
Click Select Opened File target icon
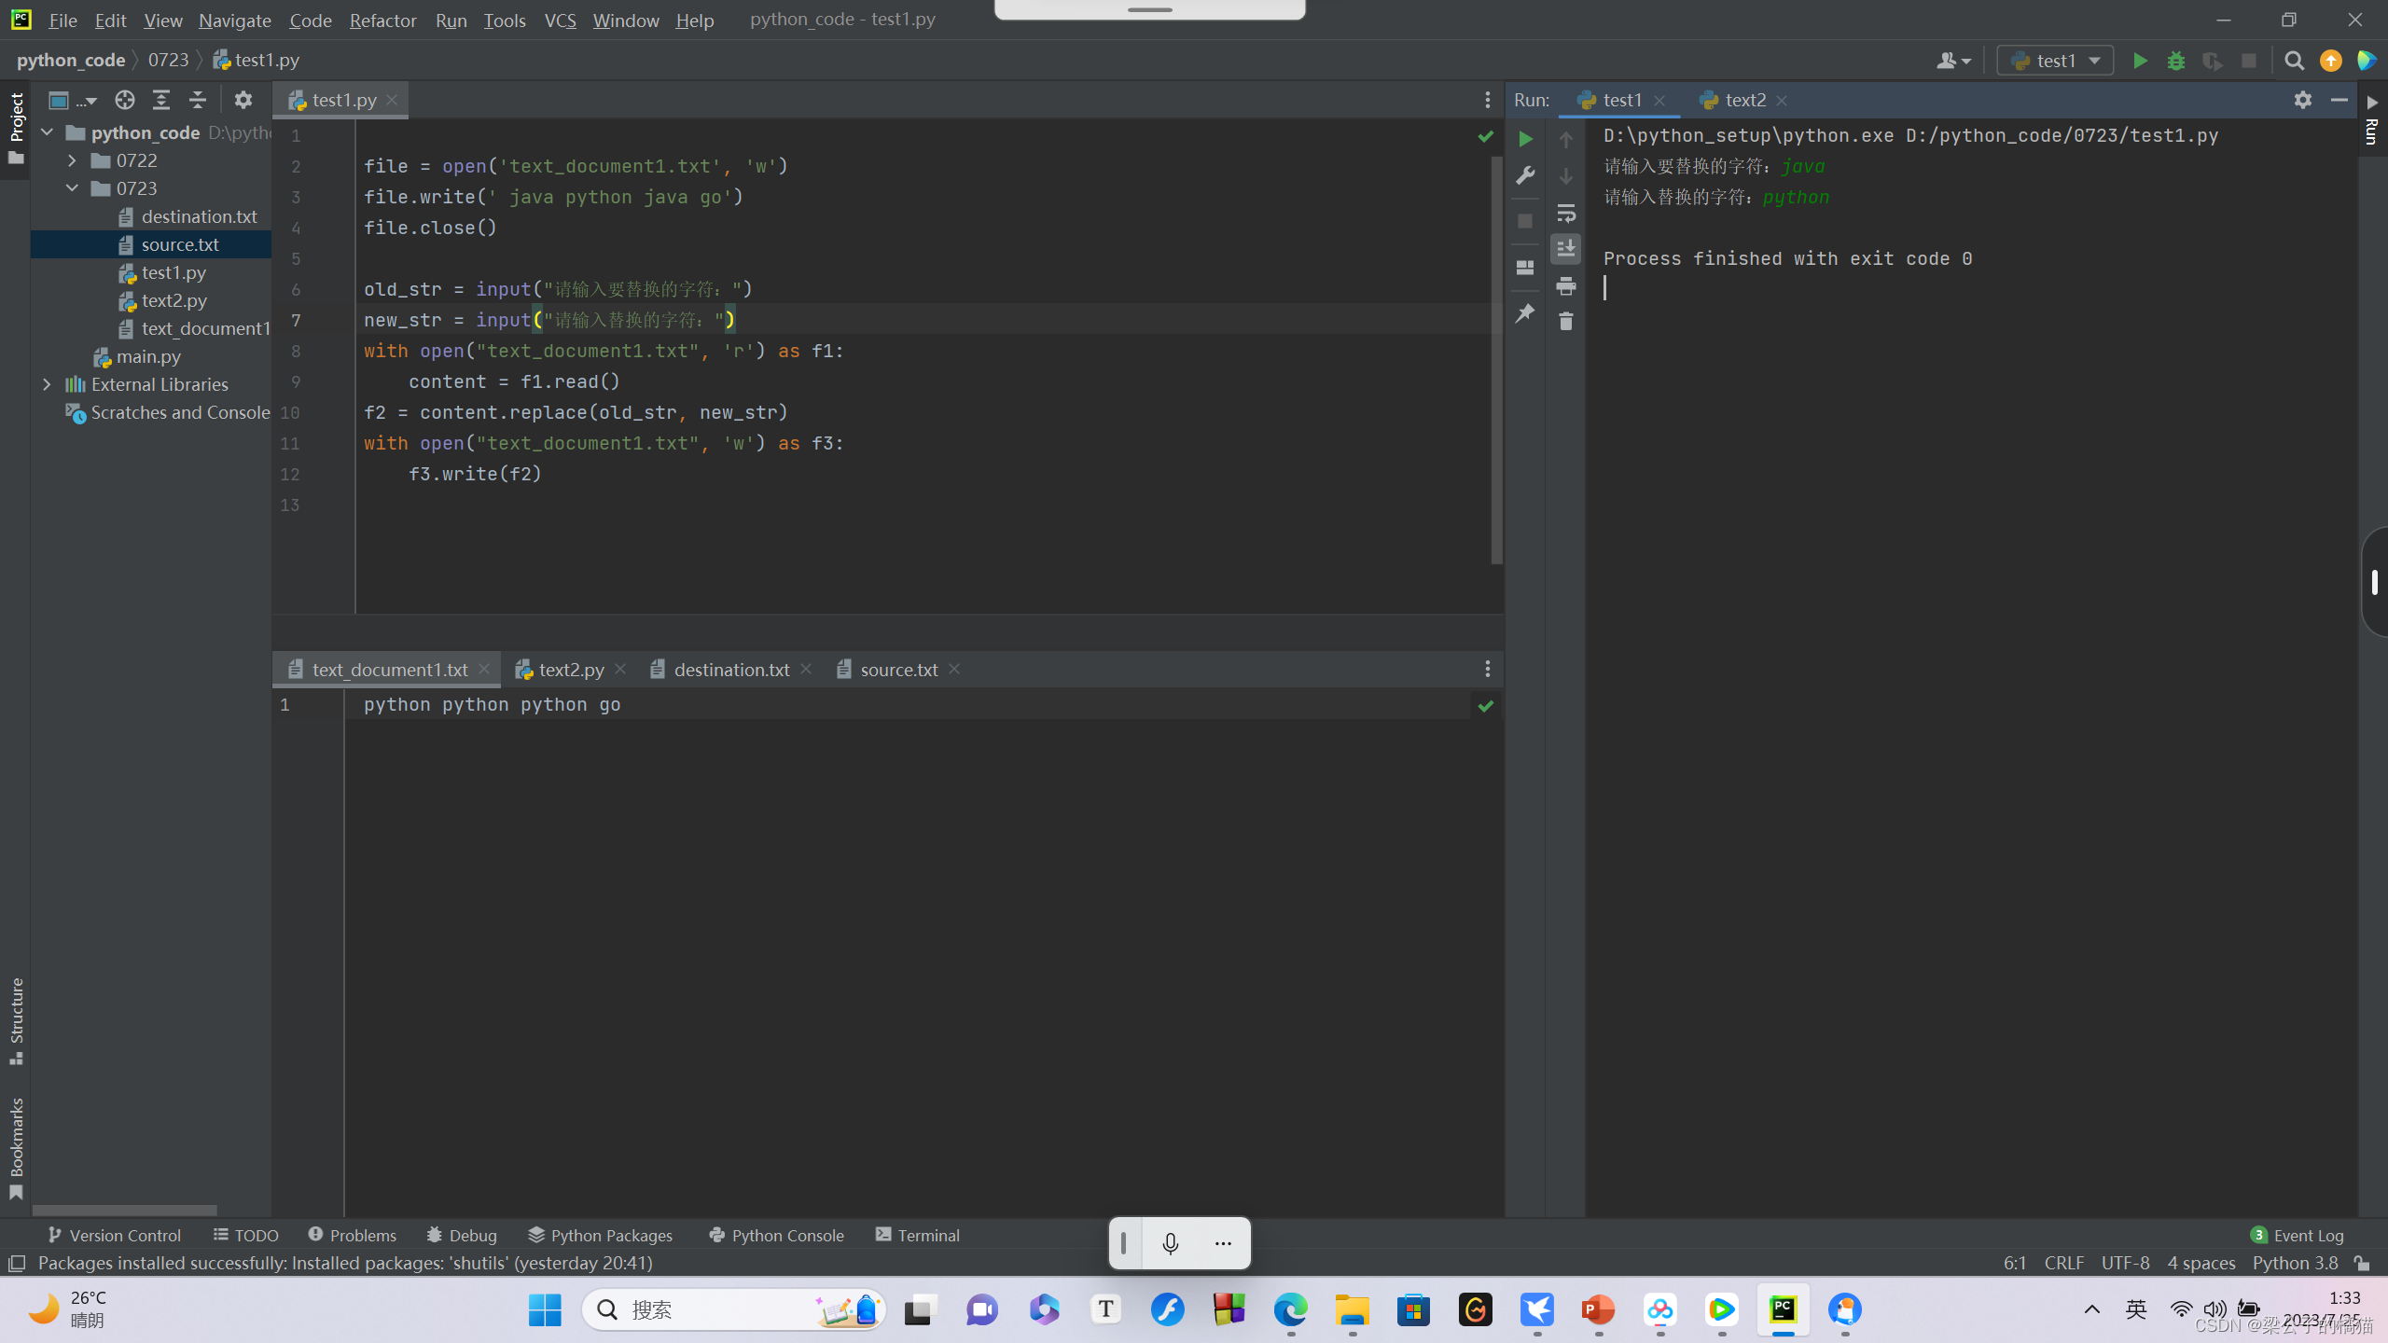(x=124, y=100)
